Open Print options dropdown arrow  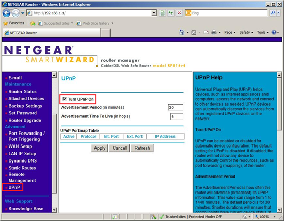[220, 32]
